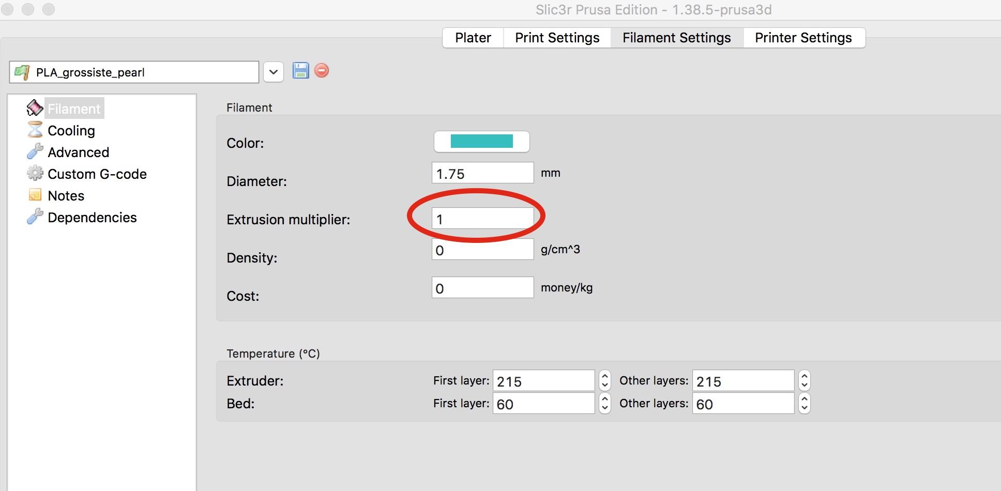Click the Custom G-code gear icon

coord(35,173)
